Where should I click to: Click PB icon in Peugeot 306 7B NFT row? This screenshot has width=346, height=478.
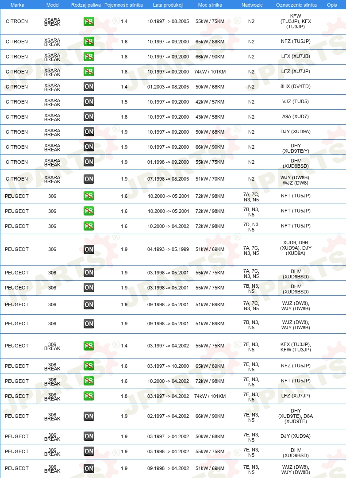[88, 211]
